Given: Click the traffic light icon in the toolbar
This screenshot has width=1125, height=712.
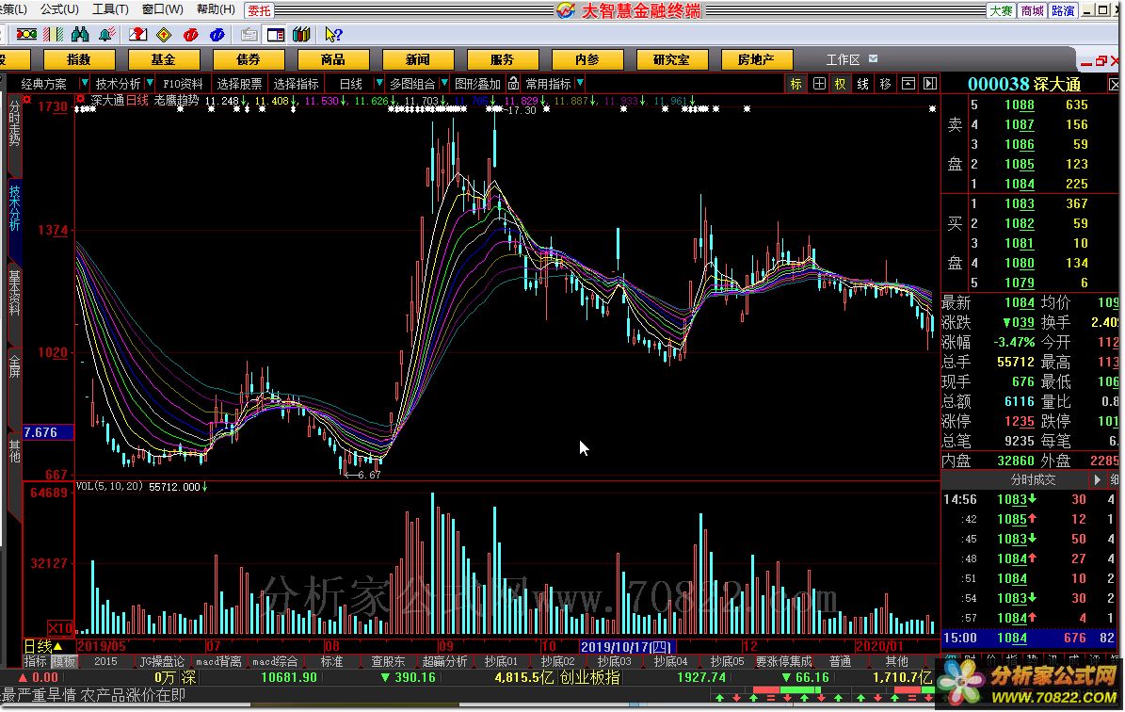Looking at the screenshot, I should (x=26, y=34).
